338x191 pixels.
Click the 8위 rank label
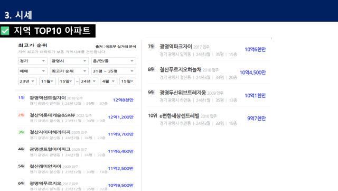[x=152, y=69]
